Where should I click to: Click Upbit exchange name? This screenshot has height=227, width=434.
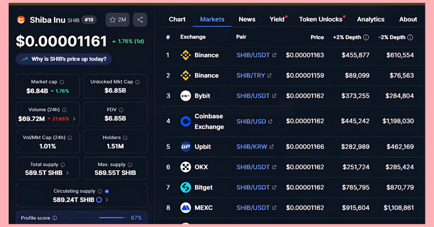203,147
